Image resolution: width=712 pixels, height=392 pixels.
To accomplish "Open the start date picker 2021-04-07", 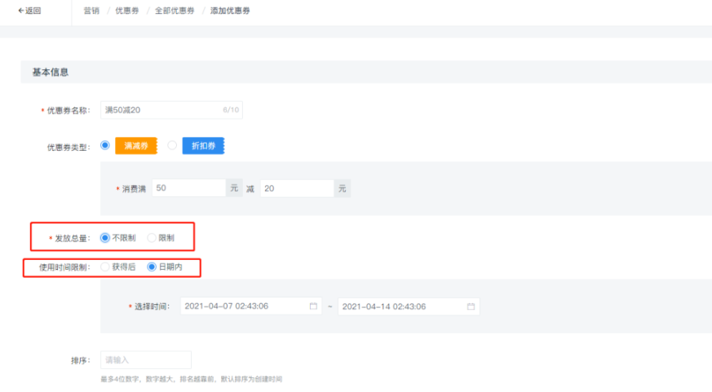I will point(245,306).
